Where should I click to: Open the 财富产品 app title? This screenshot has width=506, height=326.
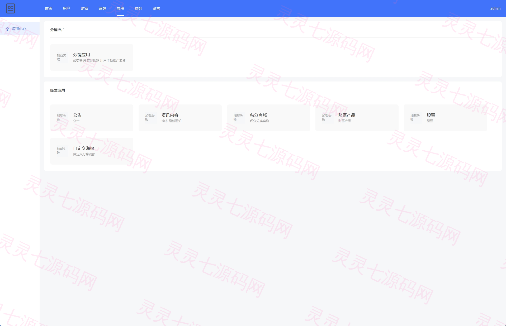coord(347,115)
